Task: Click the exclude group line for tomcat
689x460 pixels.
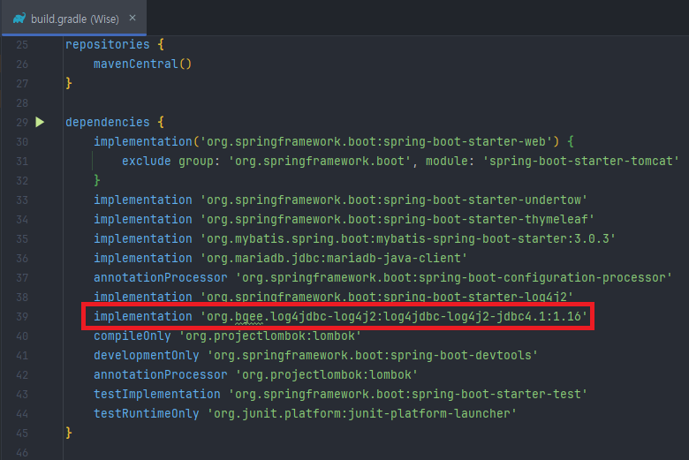Action: point(400,161)
